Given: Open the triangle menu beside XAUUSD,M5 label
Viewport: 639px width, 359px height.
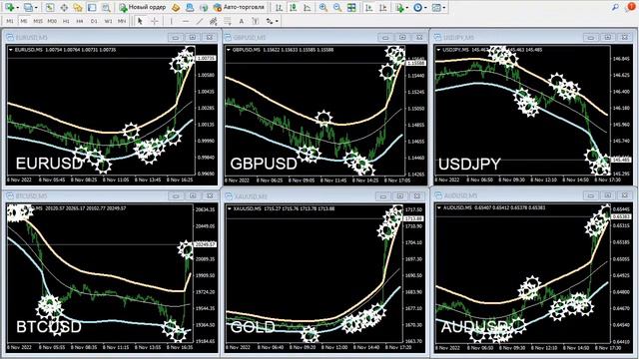Looking at the screenshot, I should click(230, 208).
